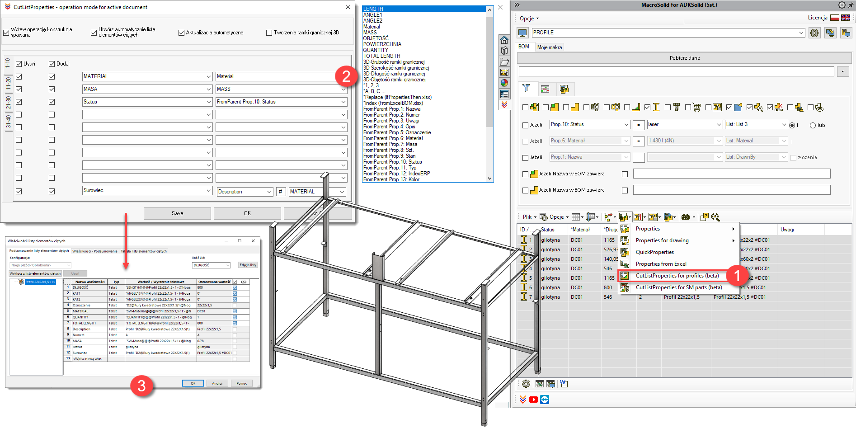
Task: Open the magnifier search icon in toolbar
Action: click(x=715, y=217)
